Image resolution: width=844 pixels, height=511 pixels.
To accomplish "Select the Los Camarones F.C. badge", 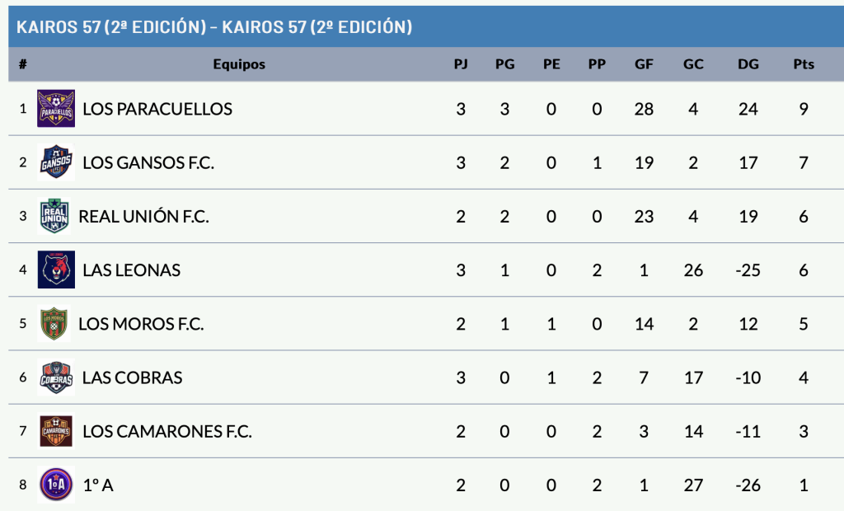I will pyautogui.click(x=56, y=431).
